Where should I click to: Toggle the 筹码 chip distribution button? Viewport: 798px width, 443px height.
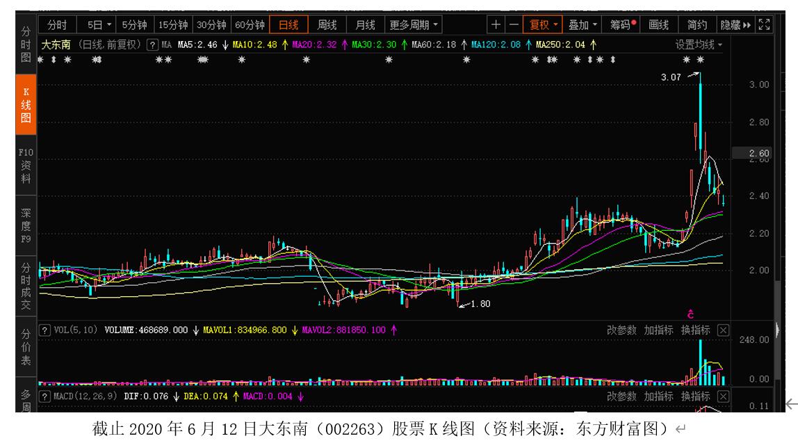(622, 24)
